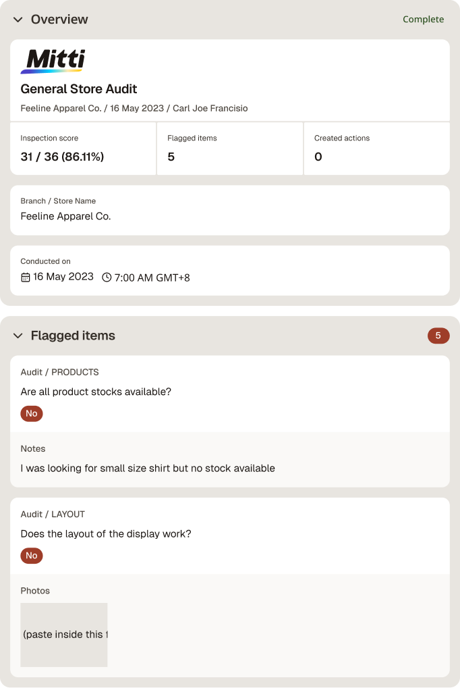Select the Flagged items count card
The height and width of the screenshot is (688, 460).
pyautogui.click(x=230, y=149)
